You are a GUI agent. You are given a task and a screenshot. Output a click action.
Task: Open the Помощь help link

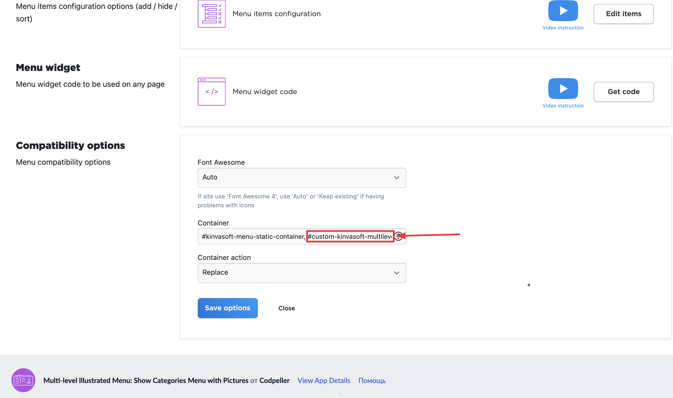(372, 380)
